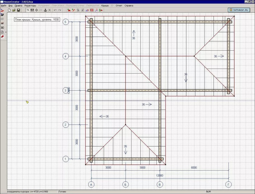
Task: Click the anchor tool icon
Action: click(45, 10)
